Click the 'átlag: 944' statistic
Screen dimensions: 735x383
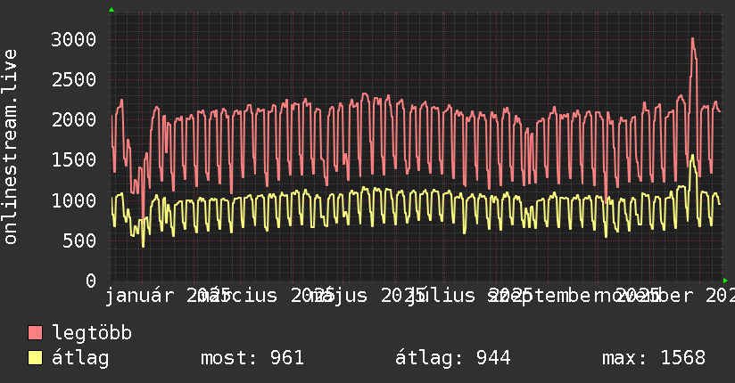[x=452, y=358]
